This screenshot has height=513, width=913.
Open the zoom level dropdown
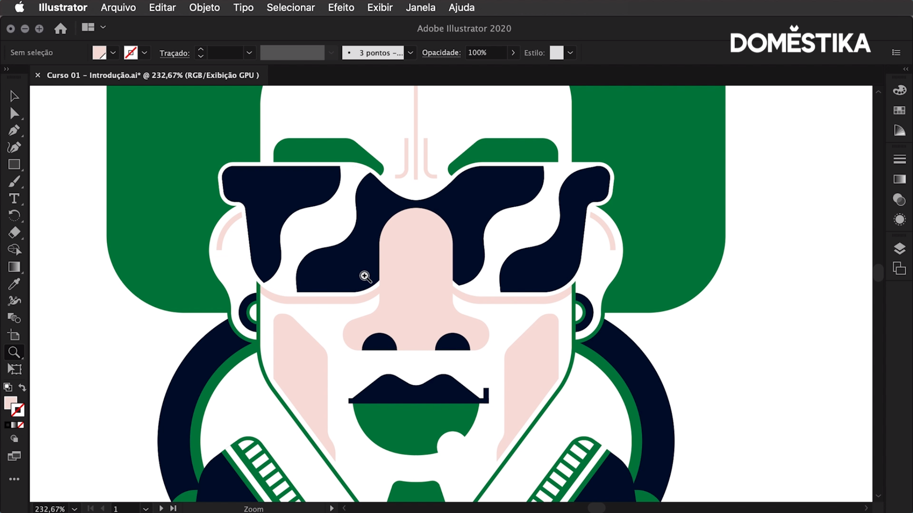coord(74,509)
